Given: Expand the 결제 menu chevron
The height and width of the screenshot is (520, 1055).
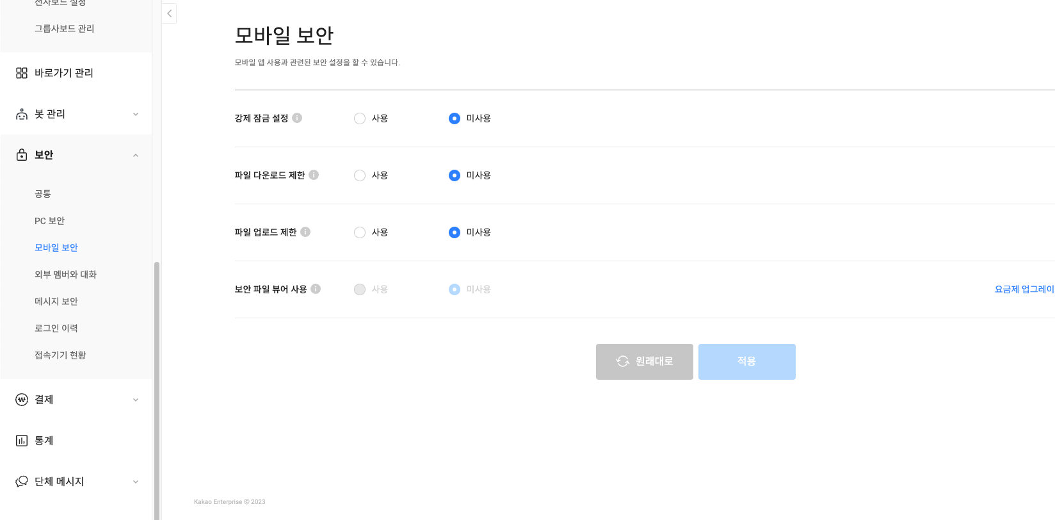Looking at the screenshot, I should point(136,400).
